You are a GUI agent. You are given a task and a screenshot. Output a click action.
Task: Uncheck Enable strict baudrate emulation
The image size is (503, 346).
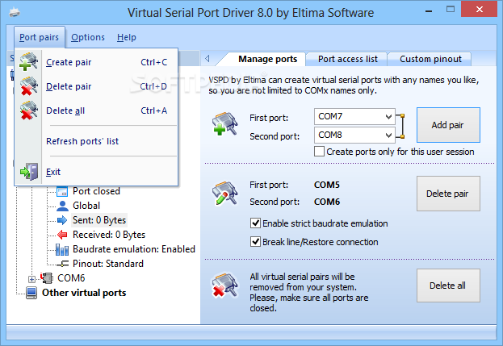255,223
